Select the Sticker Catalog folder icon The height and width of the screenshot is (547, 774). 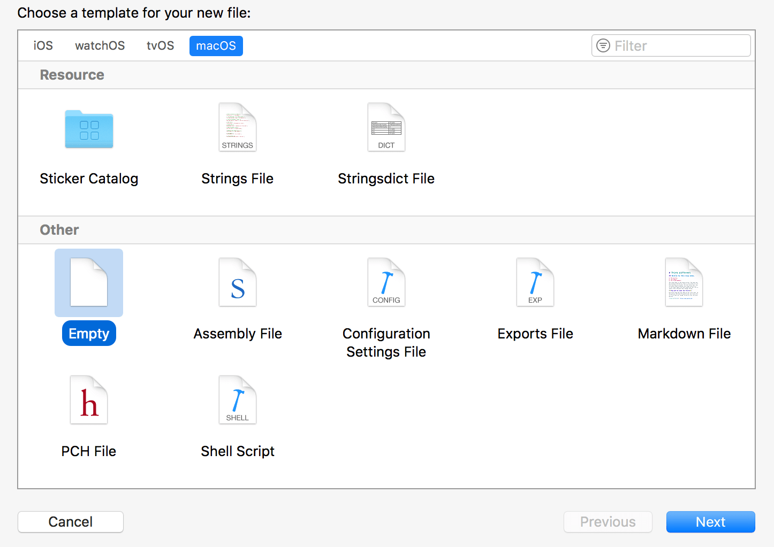point(89,128)
